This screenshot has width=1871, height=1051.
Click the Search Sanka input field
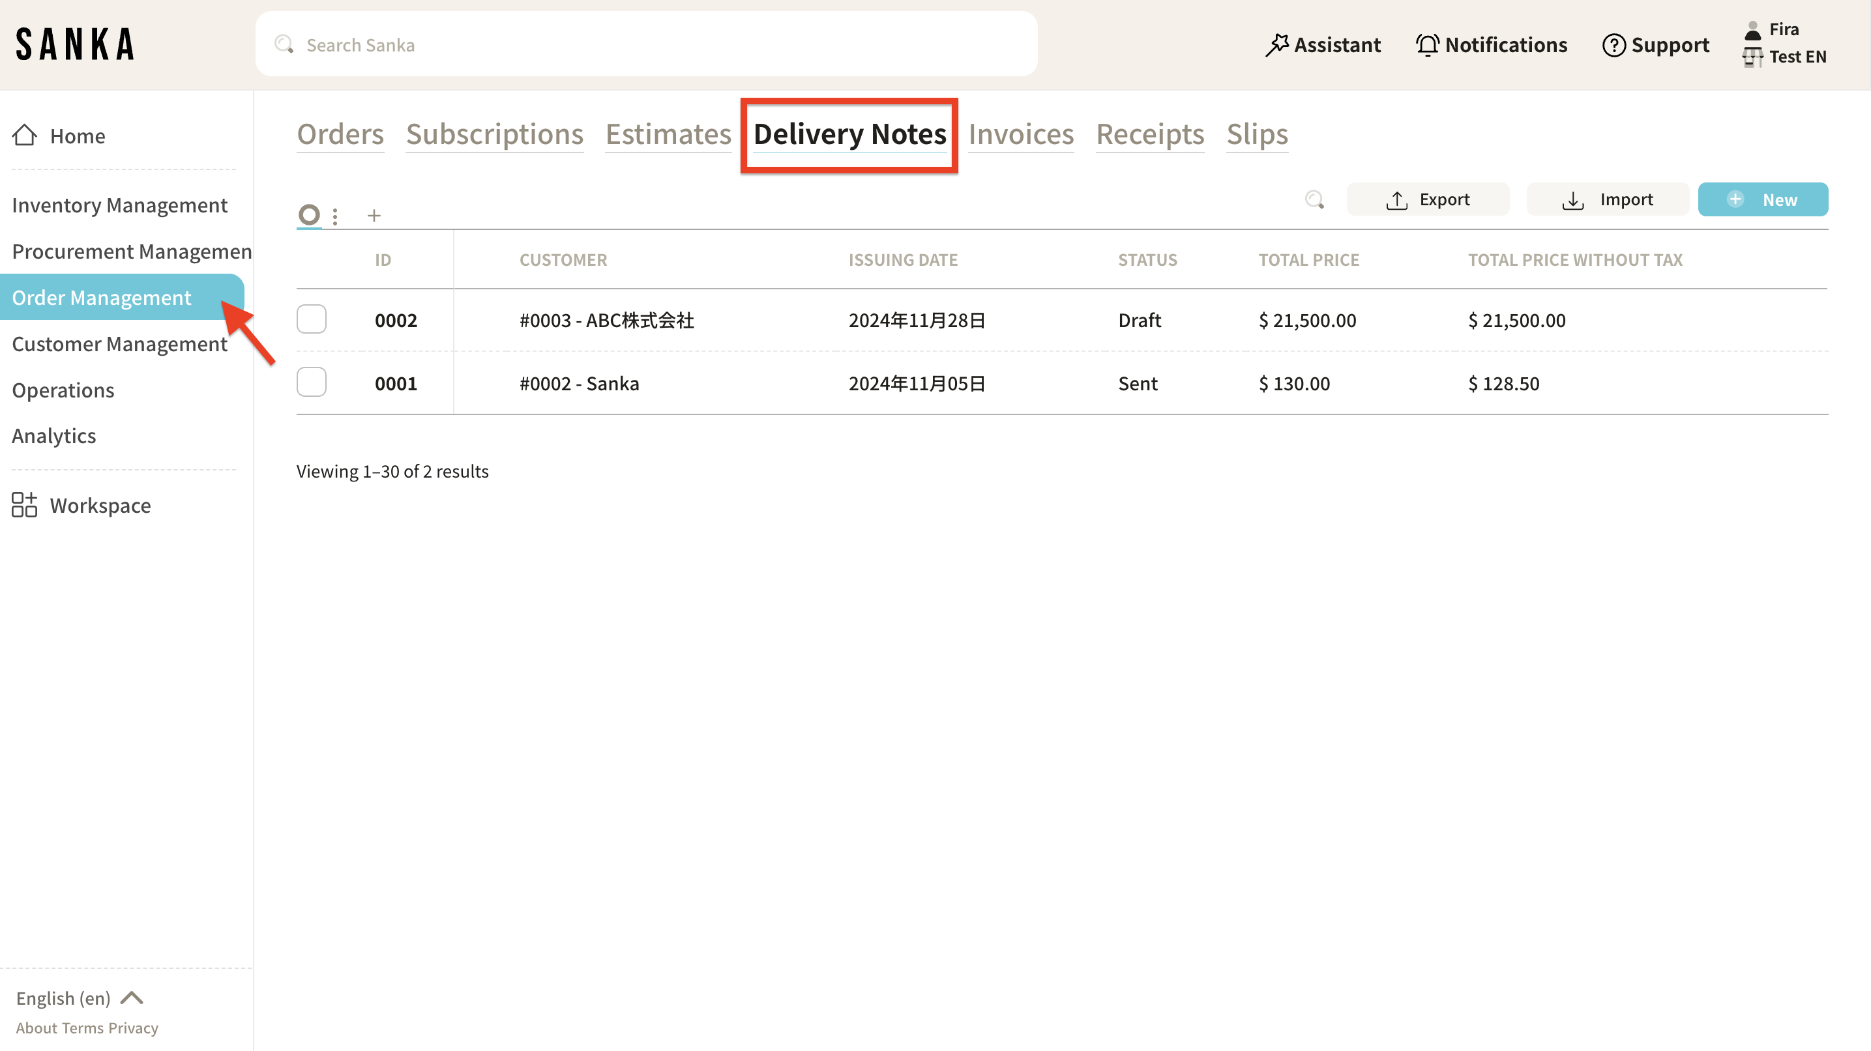pyautogui.click(x=647, y=45)
